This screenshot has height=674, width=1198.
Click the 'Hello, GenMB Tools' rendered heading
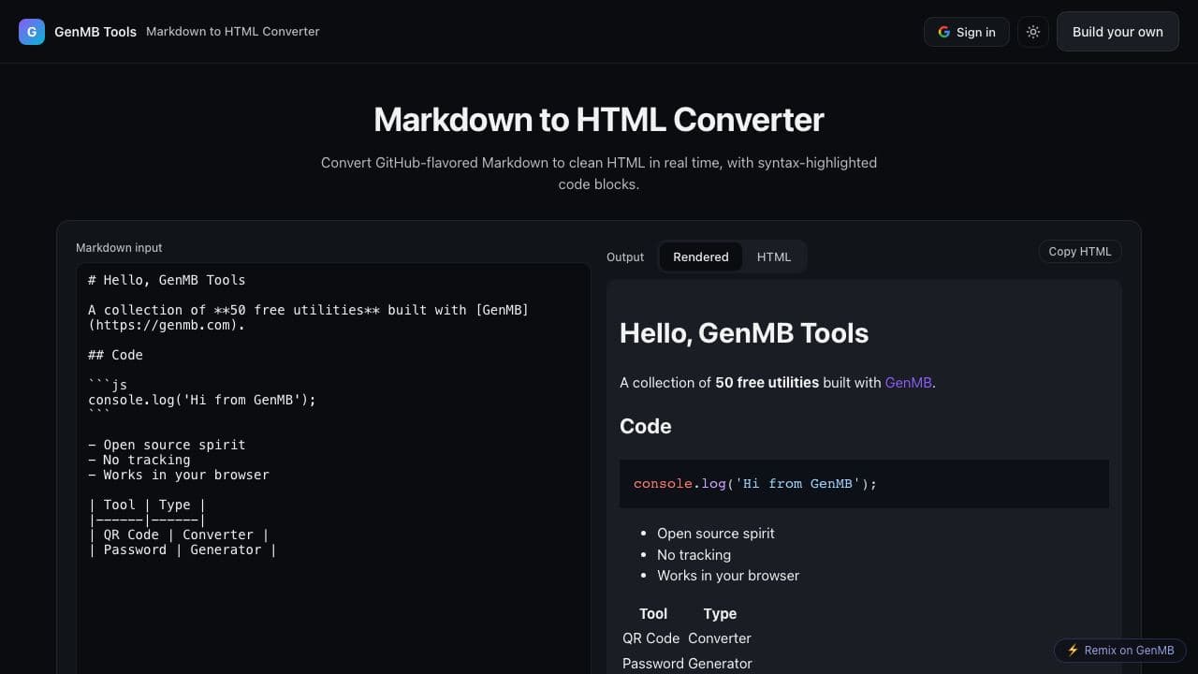[x=744, y=333]
